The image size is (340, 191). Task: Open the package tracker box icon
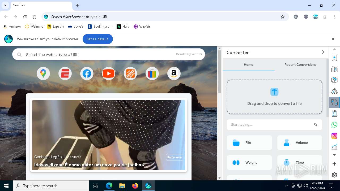click(334, 80)
